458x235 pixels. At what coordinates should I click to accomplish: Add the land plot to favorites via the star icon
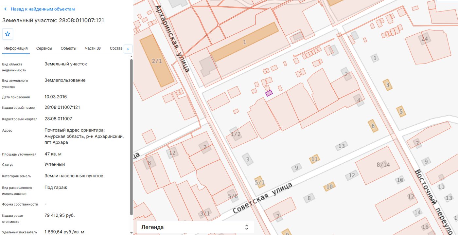click(8, 34)
